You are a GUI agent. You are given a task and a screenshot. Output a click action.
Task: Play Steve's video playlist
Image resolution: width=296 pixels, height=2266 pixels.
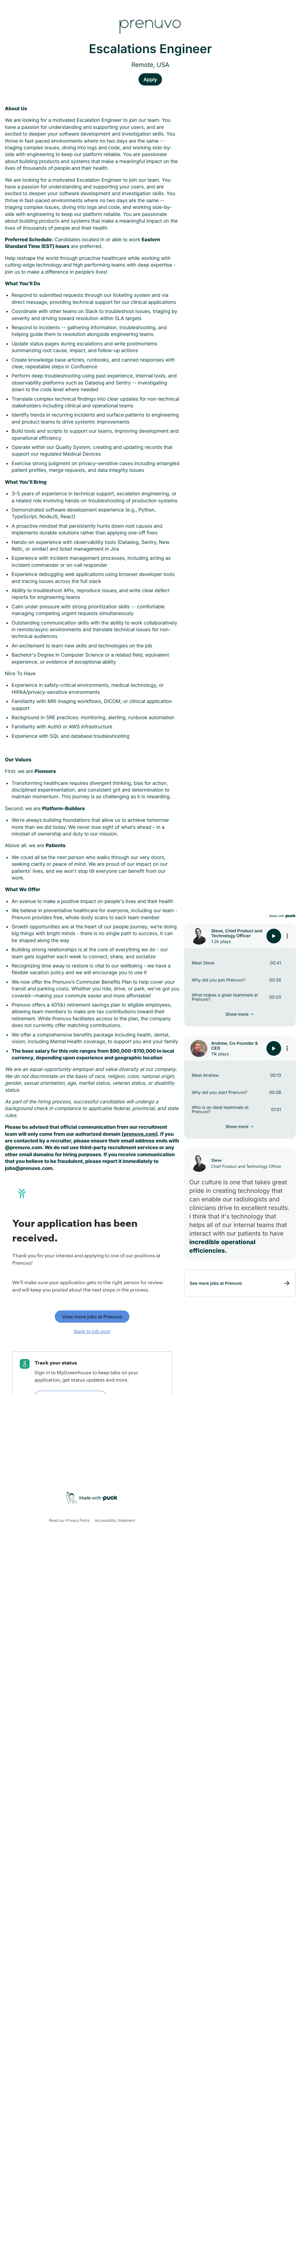point(273,936)
